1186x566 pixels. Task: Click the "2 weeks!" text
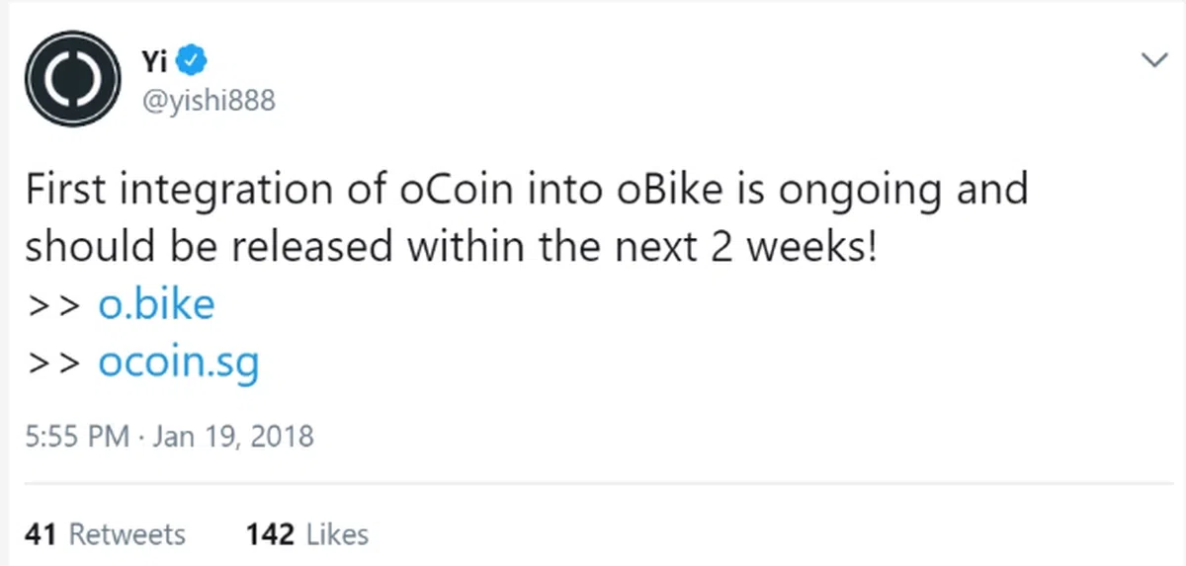(x=800, y=245)
